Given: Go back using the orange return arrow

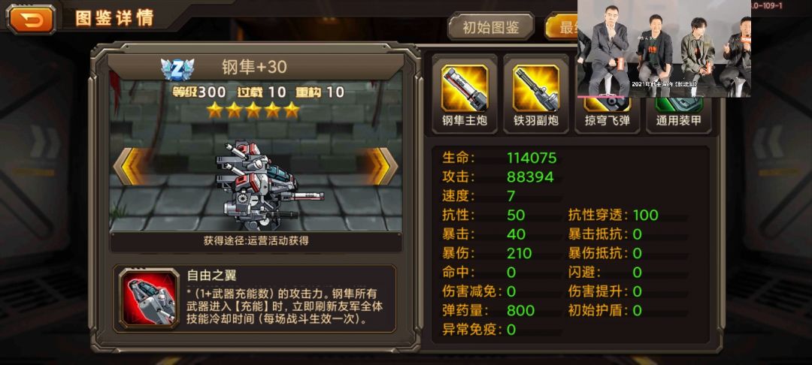Looking at the screenshot, I should pyautogui.click(x=31, y=19).
